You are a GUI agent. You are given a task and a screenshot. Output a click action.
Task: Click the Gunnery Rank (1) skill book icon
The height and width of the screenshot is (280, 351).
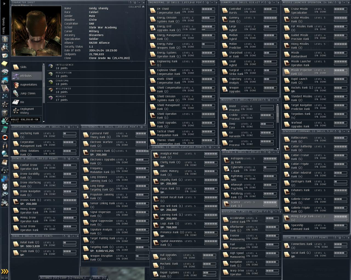pyautogui.click(x=225, y=19)
